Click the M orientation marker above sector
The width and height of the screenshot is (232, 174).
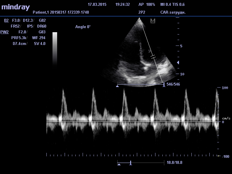coord(153,21)
